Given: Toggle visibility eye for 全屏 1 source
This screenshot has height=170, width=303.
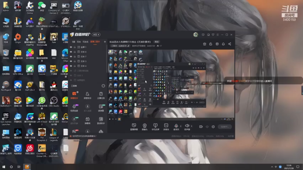Looking at the screenshot, I should pyautogui.click(x=71, y=47).
